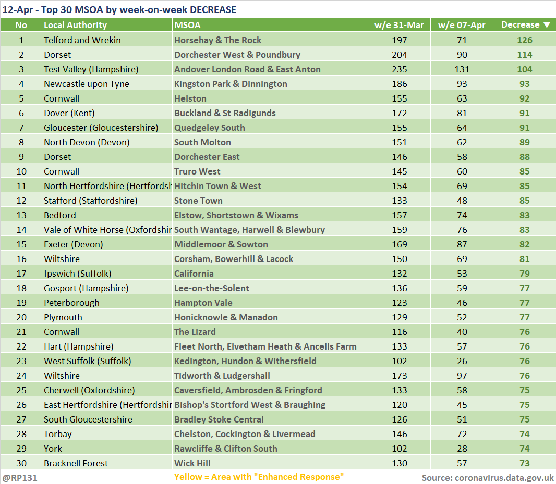Click the Local Authority column header
Viewport: 556px width, 484px height.
point(75,25)
